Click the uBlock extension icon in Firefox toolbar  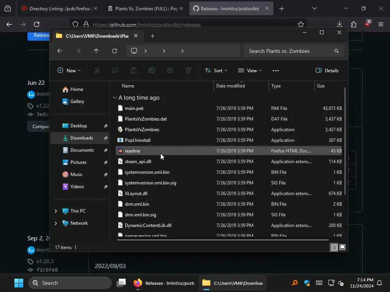[368, 24]
